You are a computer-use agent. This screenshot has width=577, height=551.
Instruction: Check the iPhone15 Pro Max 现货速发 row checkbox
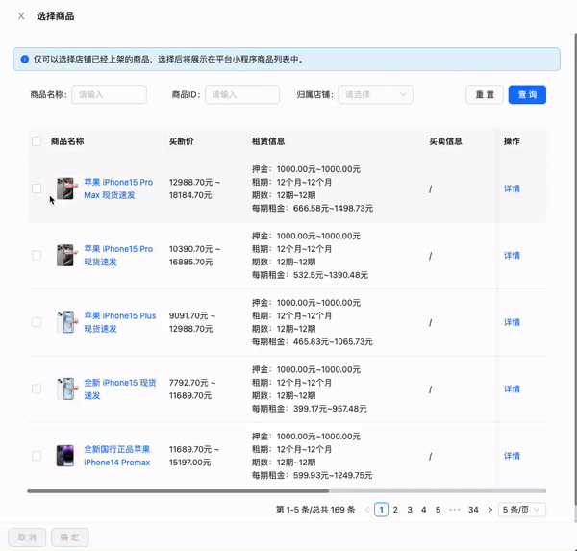coord(37,188)
